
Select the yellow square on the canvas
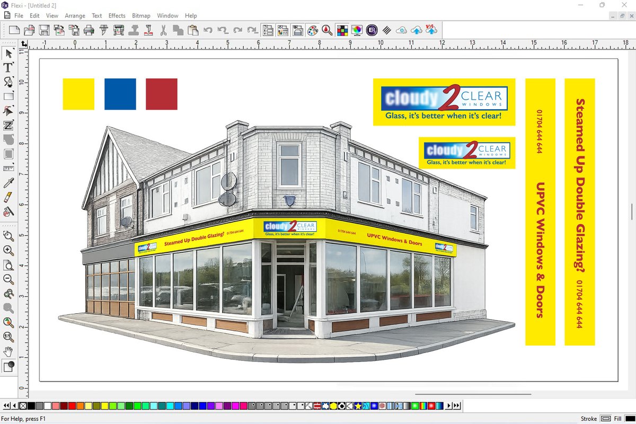click(x=78, y=94)
